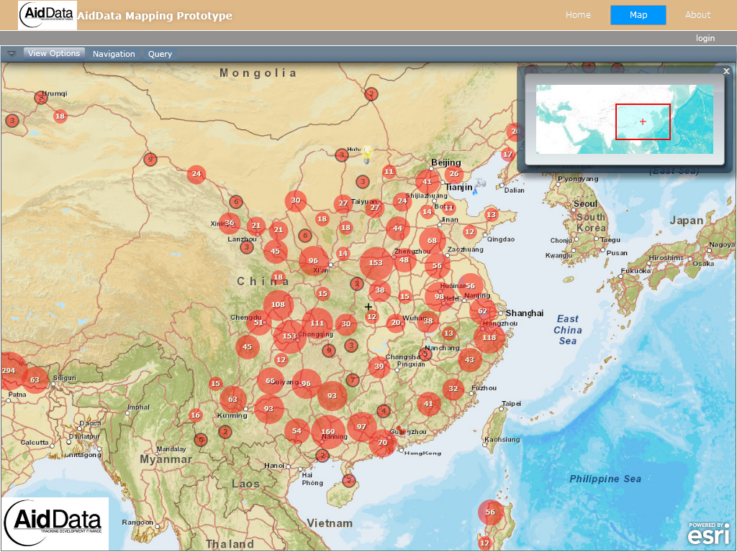Open the Query menu
The height and width of the screenshot is (552, 737).
click(x=160, y=54)
